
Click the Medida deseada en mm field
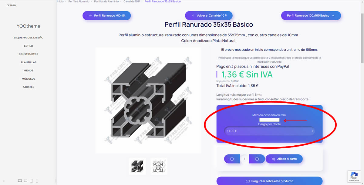pos(269,120)
